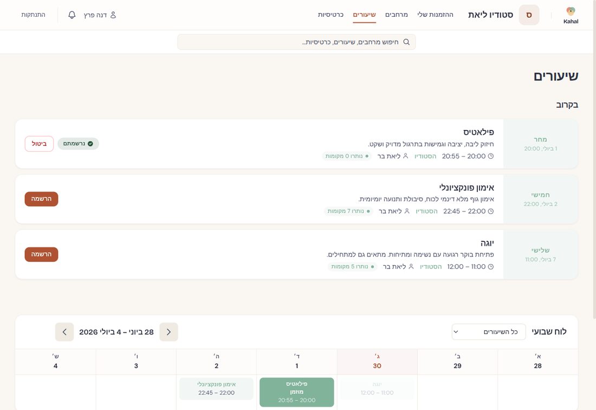Click the נותרו 0 מקומות badge
This screenshot has height=410, width=596.
pos(347,156)
